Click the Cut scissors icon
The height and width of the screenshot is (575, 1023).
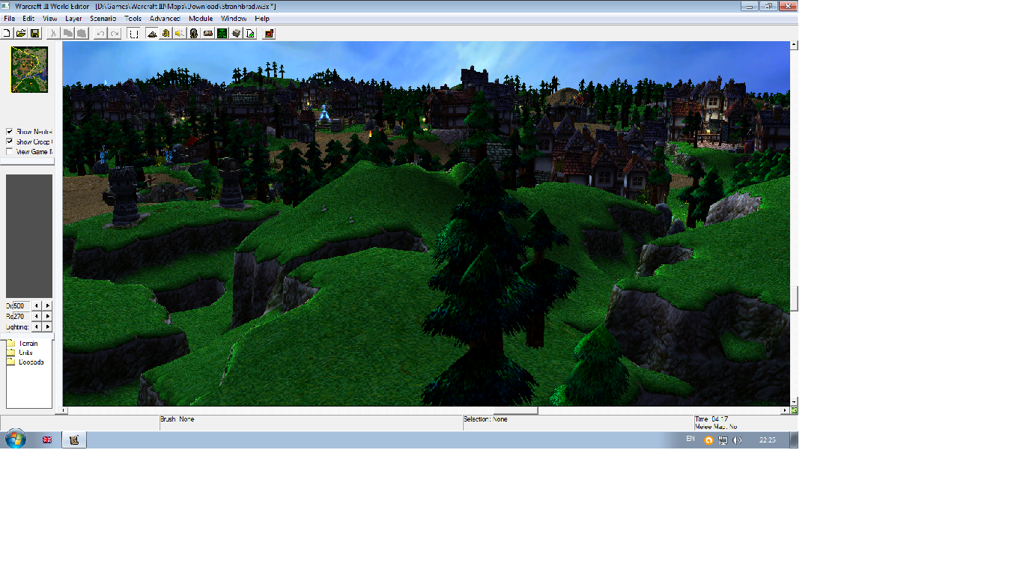point(53,33)
